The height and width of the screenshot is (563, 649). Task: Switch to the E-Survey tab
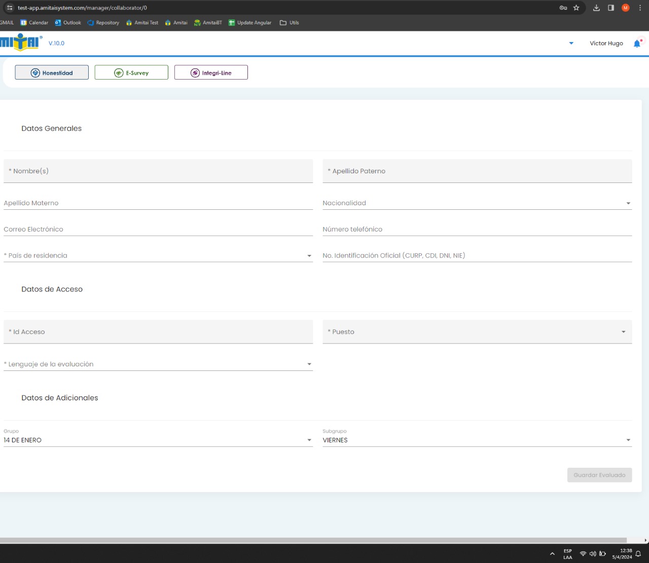point(131,72)
